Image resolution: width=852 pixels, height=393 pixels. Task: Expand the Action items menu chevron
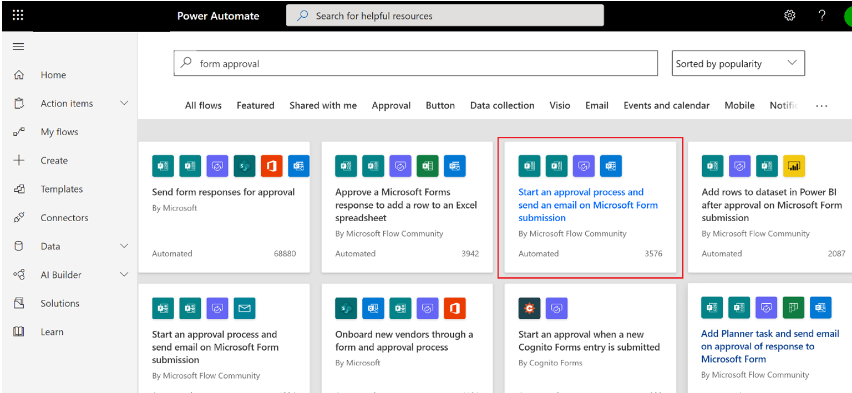[124, 103]
